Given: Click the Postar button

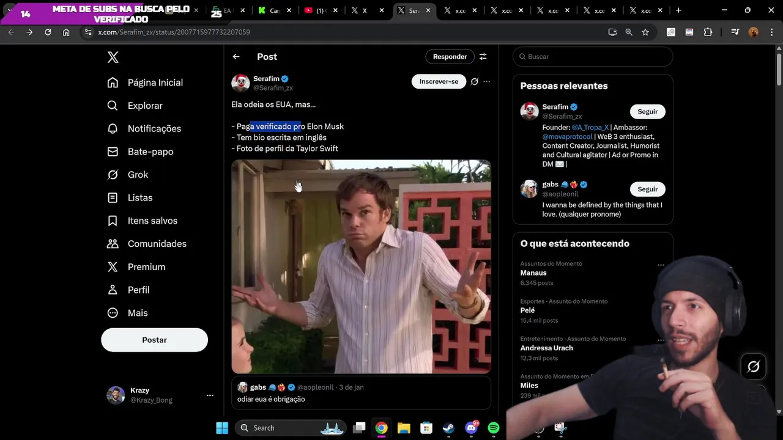Looking at the screenshot, I should pyautogui.click(x=154, y=340).
